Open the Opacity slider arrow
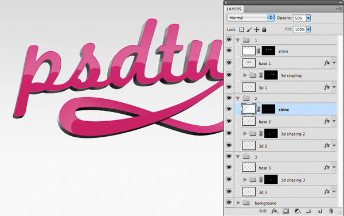Screen dimensions: 344x216 (x=308, y=18)
